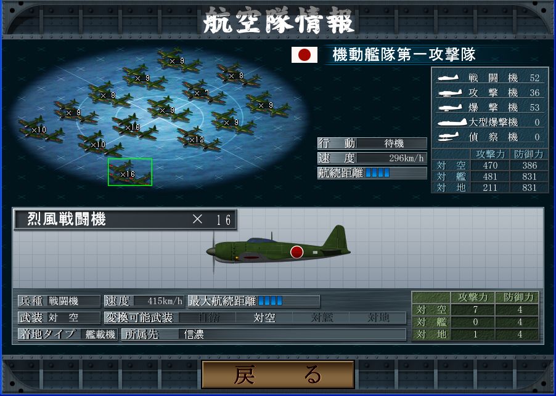Select the leftmost ×10 squadron
The width and height of the screenshot is (556, 396).
pos(41,129)
